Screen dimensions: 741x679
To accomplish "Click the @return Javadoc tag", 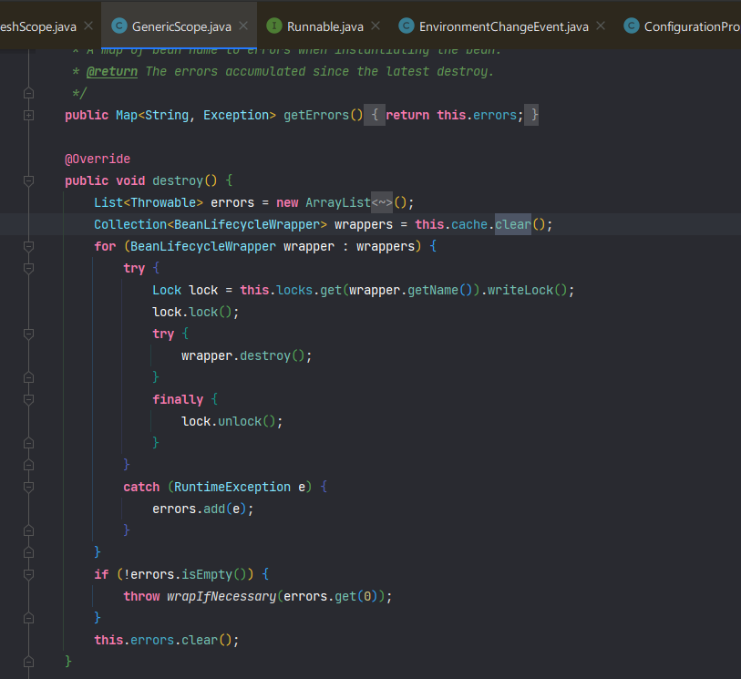I will click(x=112, y=71).
